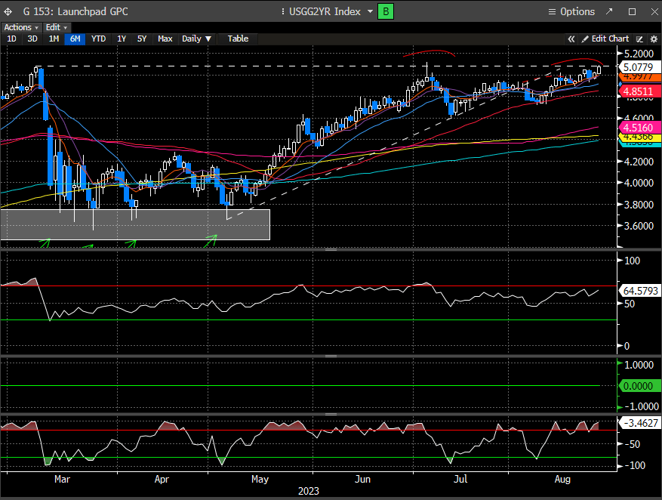Open the Actions dropdown menu
The height and width of the screenshot is (500, 662).
click(20, 27)
